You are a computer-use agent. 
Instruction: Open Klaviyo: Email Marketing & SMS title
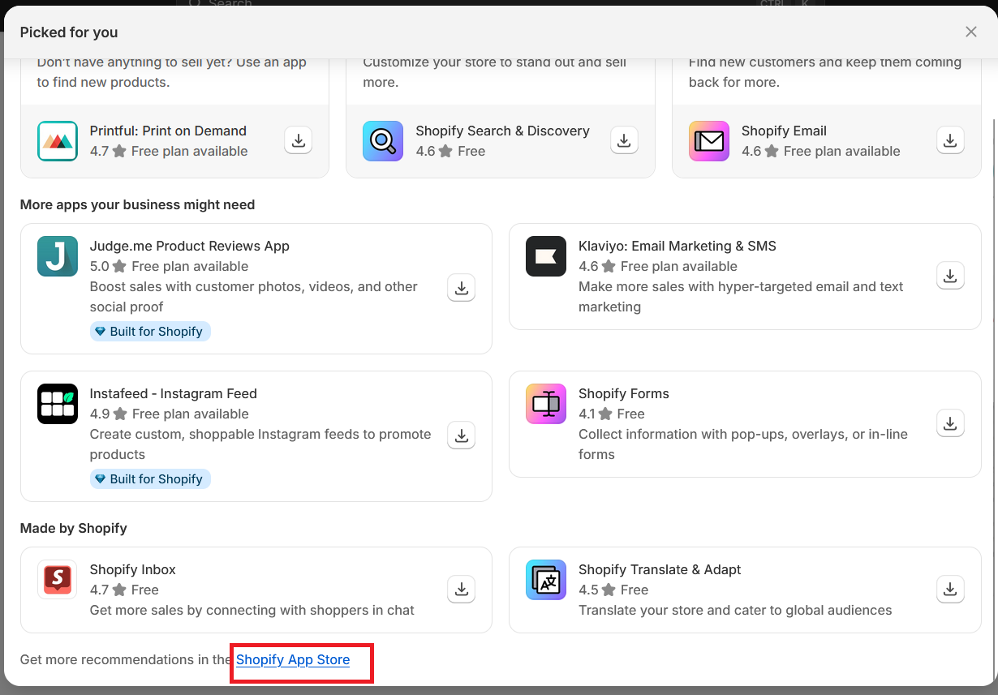click(x=678, y=246)
